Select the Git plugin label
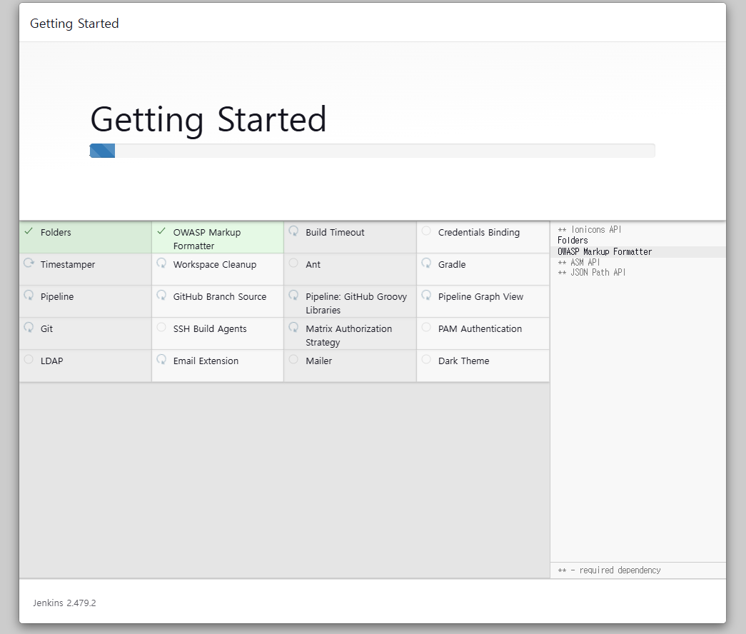 click(46, 328)
